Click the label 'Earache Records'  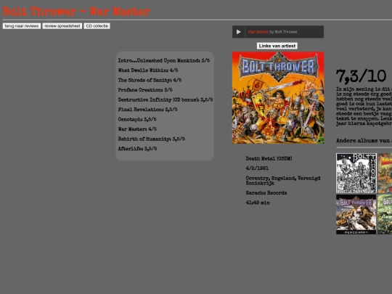point(266,193)
